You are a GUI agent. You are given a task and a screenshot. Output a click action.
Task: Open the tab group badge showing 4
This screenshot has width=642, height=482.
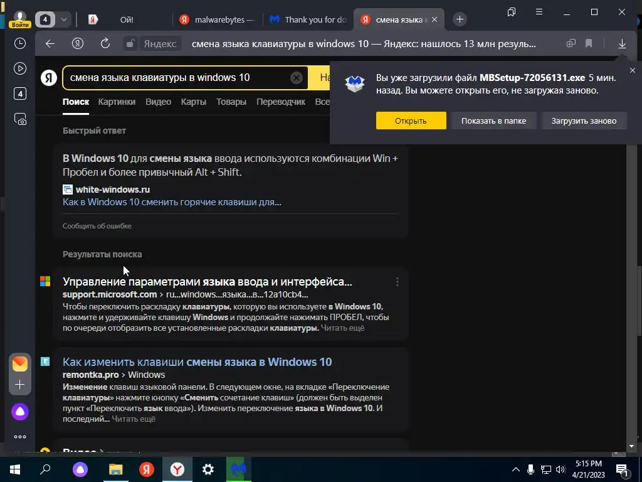(45, 19)
